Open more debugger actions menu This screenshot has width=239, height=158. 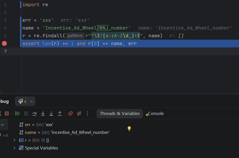pyautogui.click(x=87, y=113)
